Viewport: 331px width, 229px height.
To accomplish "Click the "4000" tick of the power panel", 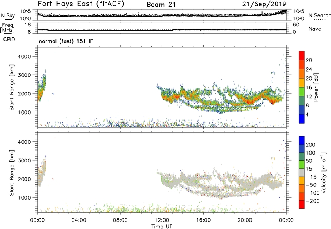I will tap(24, 57).
